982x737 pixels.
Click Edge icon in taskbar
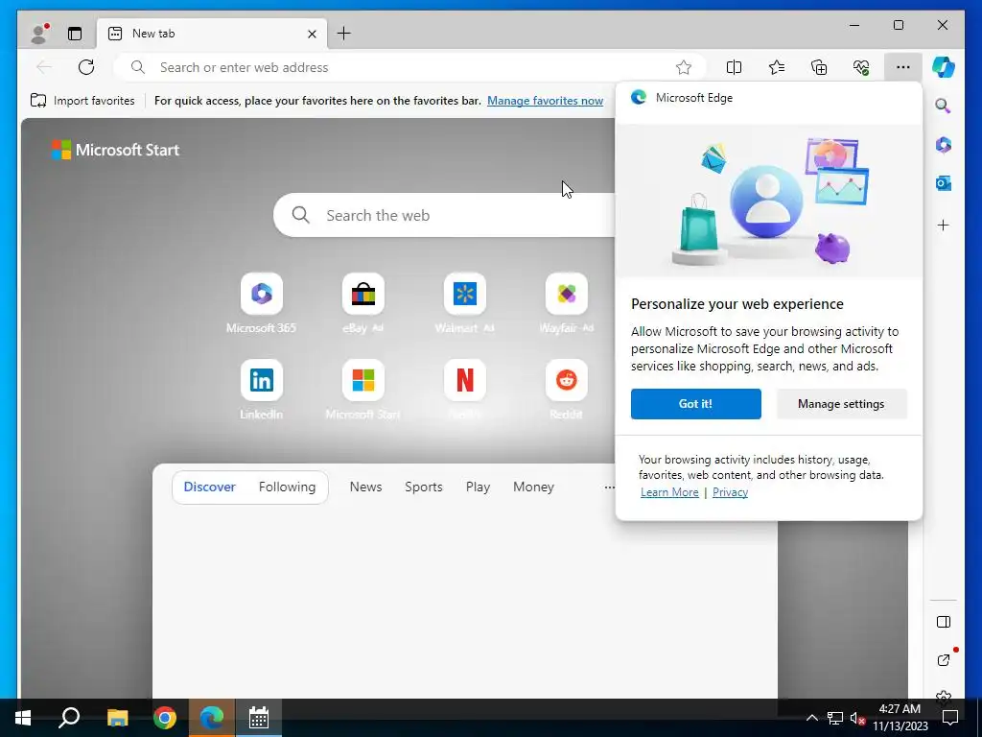tap(212, 718)
